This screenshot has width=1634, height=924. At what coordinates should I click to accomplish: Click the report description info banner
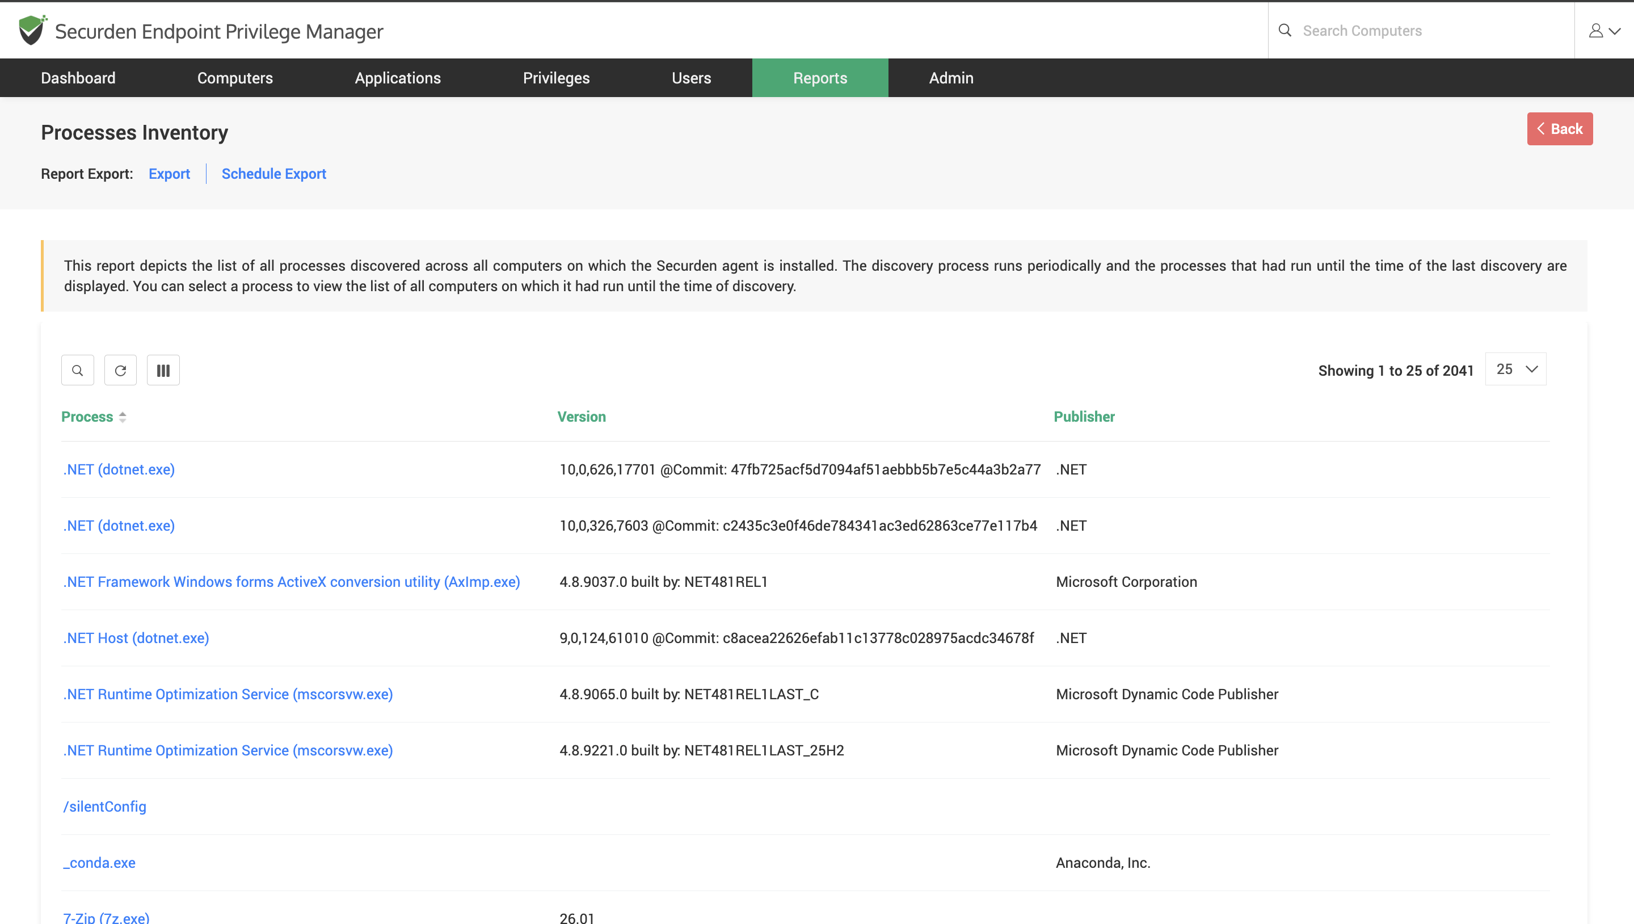[815, 275]
